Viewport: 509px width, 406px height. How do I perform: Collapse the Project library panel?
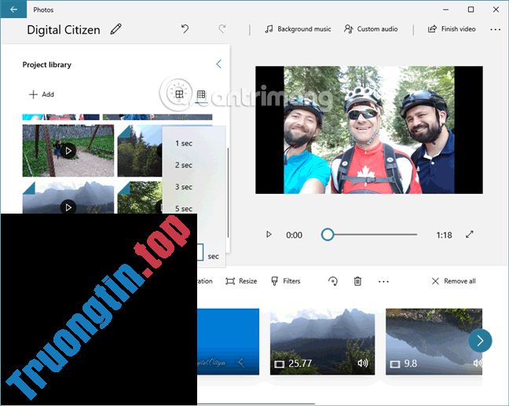pos(219,64)
